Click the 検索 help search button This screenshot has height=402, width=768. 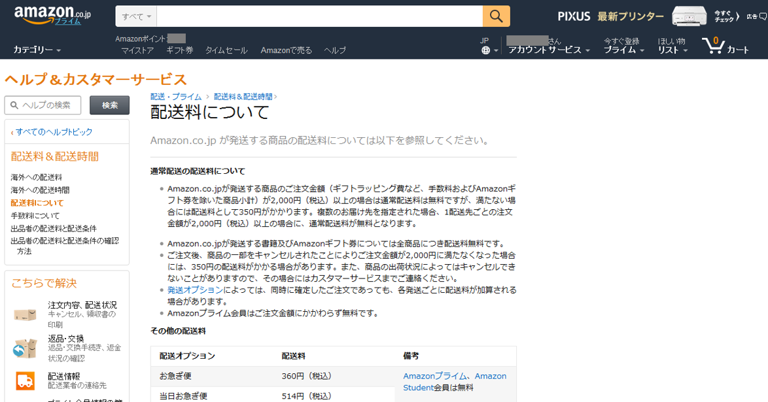tap(110, 105)
